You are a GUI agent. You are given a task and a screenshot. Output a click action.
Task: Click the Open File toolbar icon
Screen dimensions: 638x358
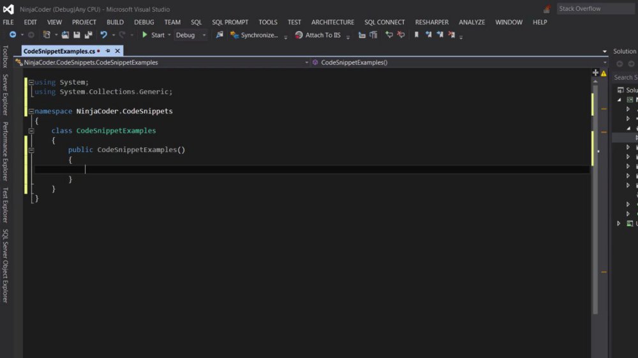tap(65, 35)
